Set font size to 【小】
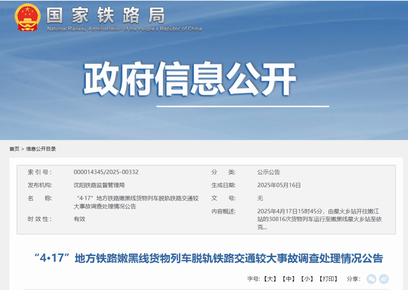 307,279
